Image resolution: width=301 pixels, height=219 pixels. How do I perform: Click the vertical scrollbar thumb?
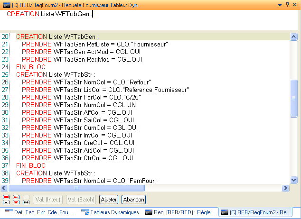(x=294, y=98)
